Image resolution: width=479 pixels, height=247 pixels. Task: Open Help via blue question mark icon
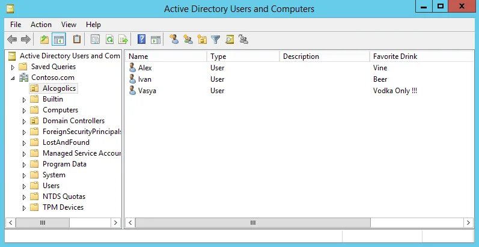[141, 40]
